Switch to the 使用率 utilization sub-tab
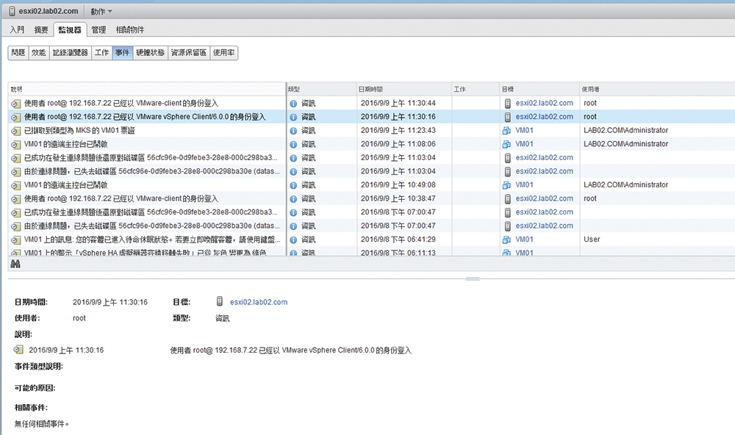Viewport: 735px width, 435px height. pos(223,52)
